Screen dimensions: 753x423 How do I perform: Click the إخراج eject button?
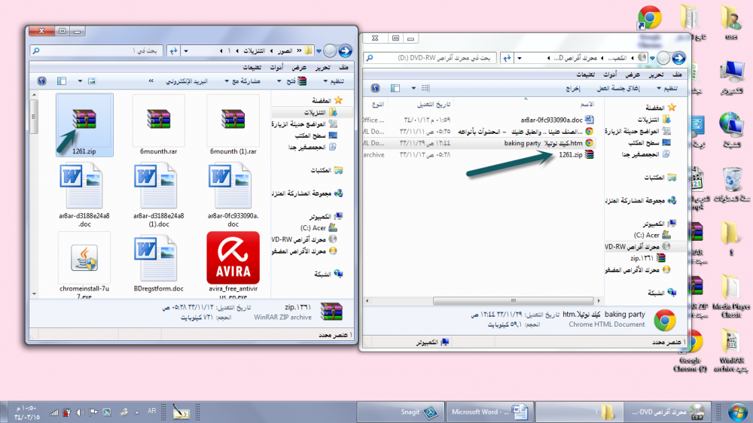click(x=573, y=88)
